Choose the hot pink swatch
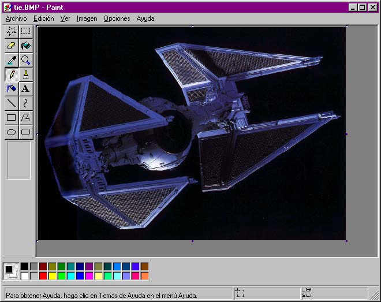This screenshot has height=302, width=381. (135, 276)
